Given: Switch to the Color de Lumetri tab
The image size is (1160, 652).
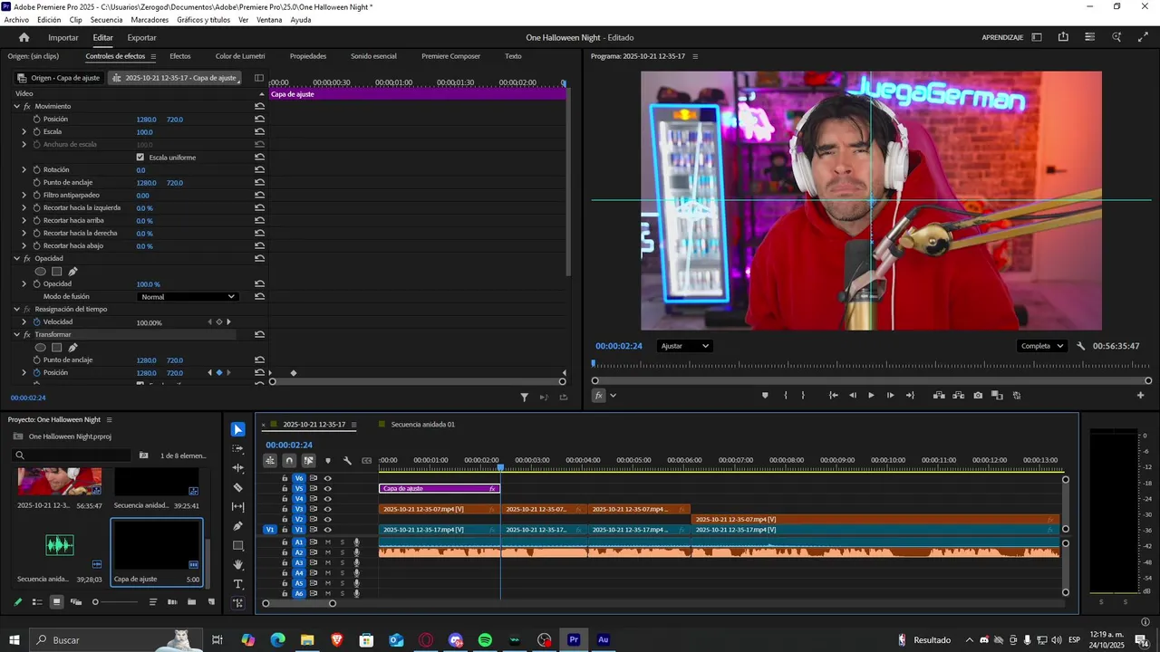Looking at the screenshot, I should coord(240,56).
